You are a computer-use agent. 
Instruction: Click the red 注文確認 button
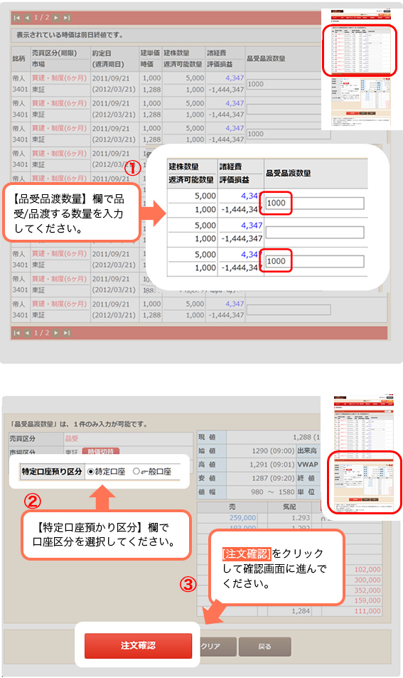point(138,645)
